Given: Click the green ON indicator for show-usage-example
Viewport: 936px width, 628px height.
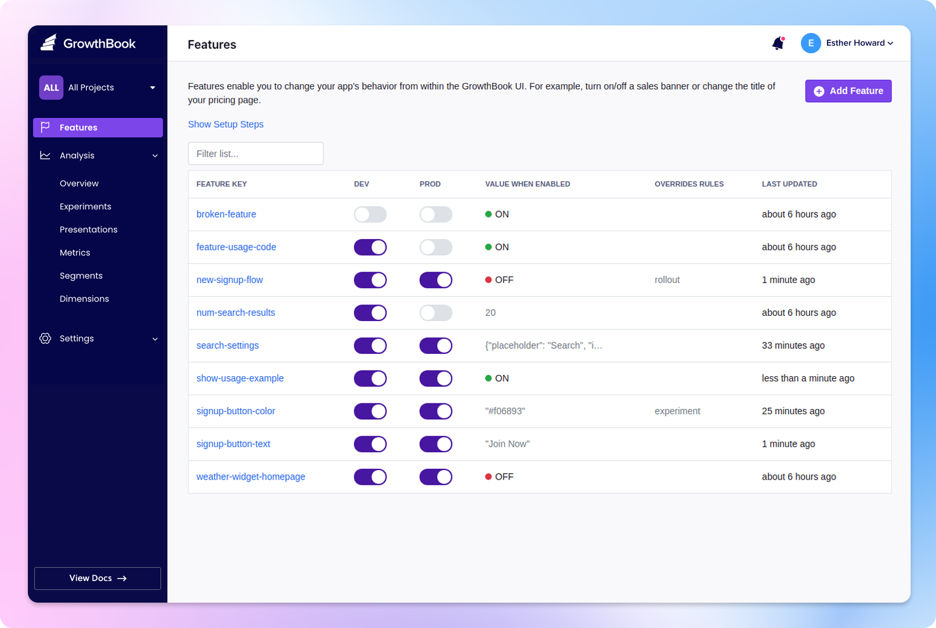Looking at the screenshot, I should coord(488,378).
